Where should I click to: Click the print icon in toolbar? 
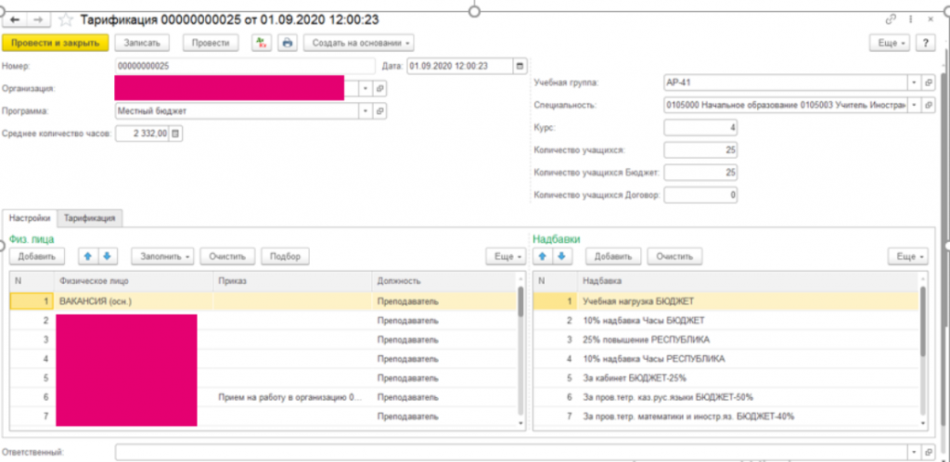pyautogui.click(x=287, y=43)
